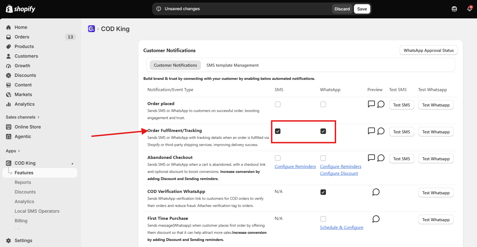Open Local SMS Operators page
The width and height of the screenshot is (477, 247).
point(37,211)
